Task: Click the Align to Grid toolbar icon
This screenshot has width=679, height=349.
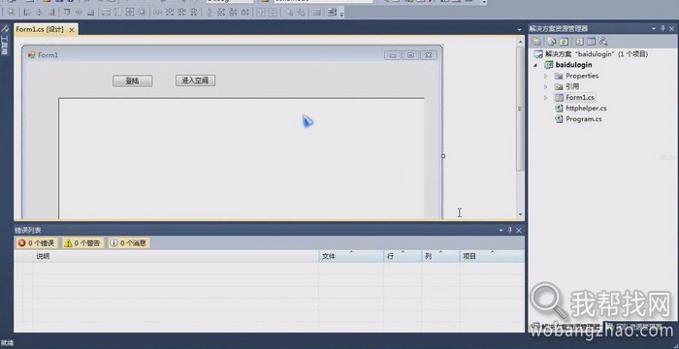Action: point(12,13)
